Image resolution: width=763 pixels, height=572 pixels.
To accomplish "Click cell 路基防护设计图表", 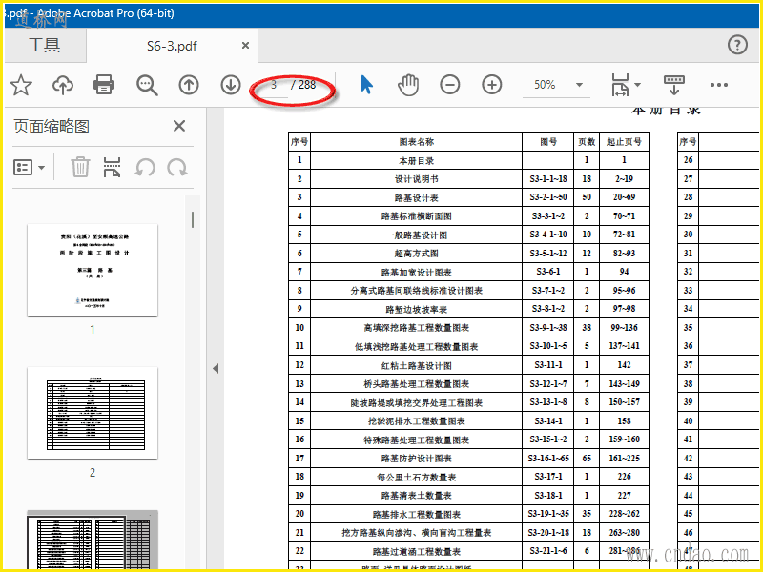I will 417,459.
